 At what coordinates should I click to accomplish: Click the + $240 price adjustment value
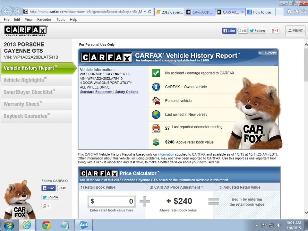[179, 201]
